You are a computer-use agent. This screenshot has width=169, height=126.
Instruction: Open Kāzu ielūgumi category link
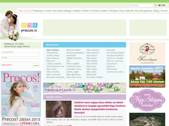click(53, 58)
